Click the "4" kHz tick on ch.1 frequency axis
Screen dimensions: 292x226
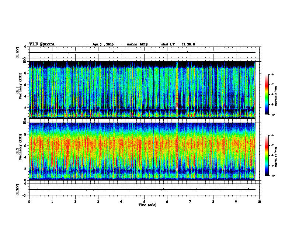[26, 96]
